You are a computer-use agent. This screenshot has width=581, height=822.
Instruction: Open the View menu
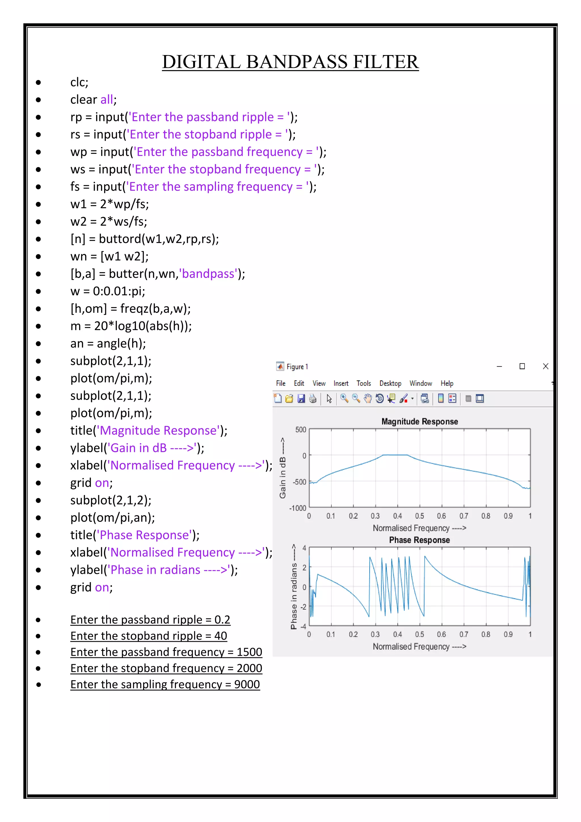[x=319, y=383]
